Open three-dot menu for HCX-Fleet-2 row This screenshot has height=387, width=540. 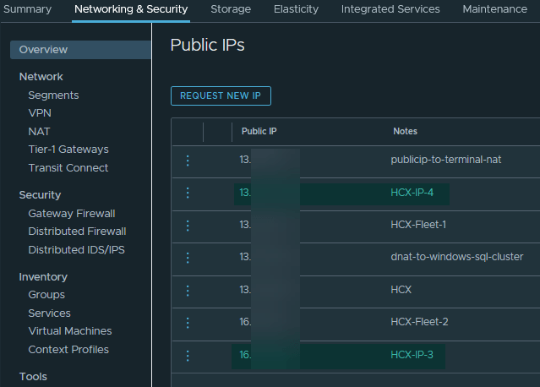188,322
